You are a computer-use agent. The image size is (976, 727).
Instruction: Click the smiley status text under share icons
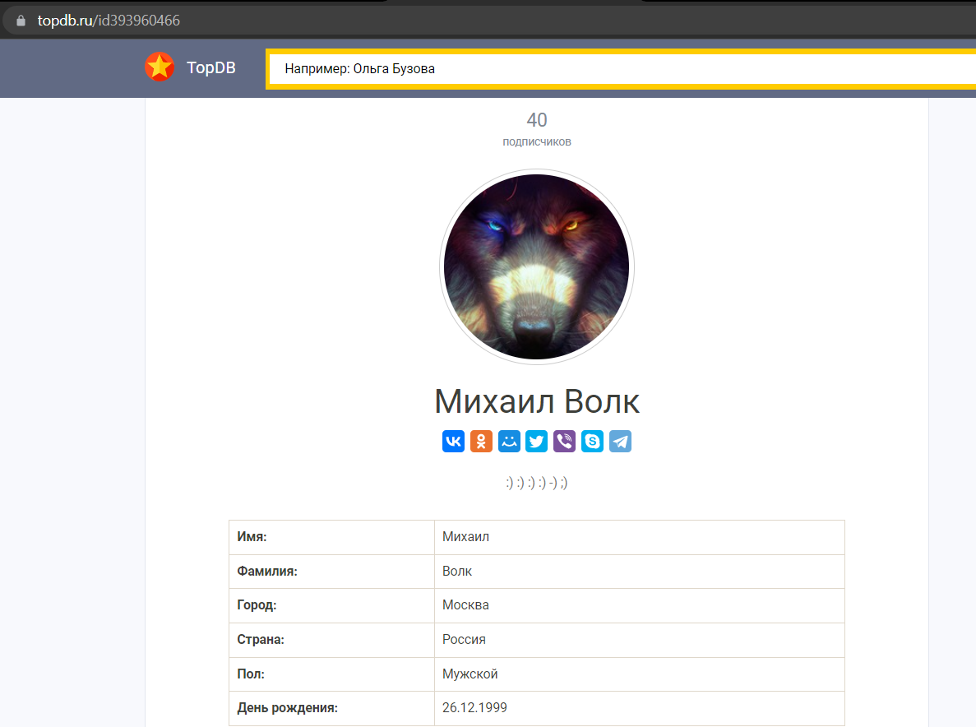coord(537,483)
